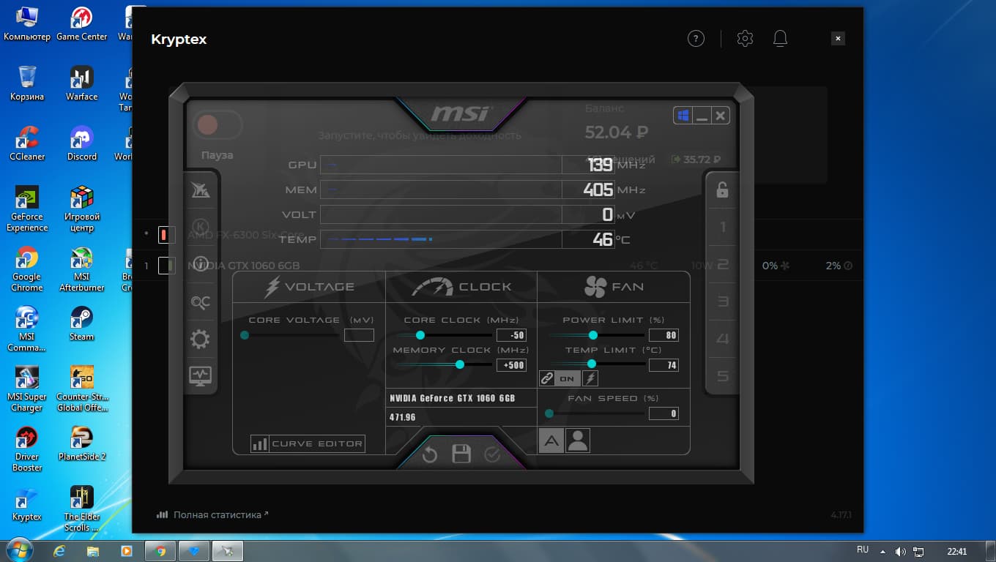Click the info icon in Afterburner sidebar
Viewport: 996px width, 562px height.
coord(200,264)
